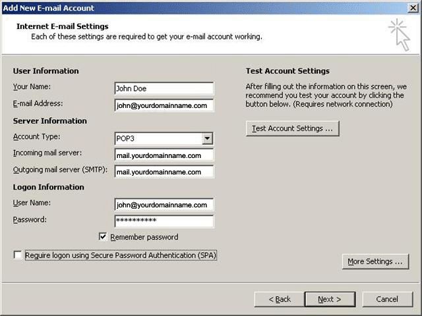Viewport: 422px width, 316px height.
Task: Click the Your Name input field
Action: [x=164, y=88]
